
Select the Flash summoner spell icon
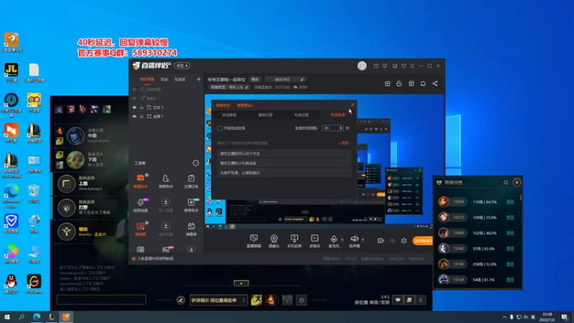256,300
